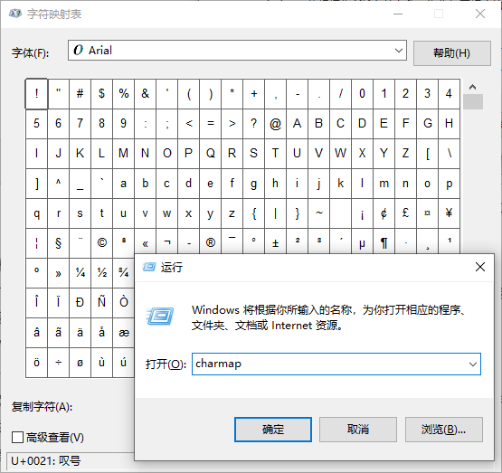Click the Character Map title bar app icon
This screenshot has height=473, width=502.
pos(15,14)
